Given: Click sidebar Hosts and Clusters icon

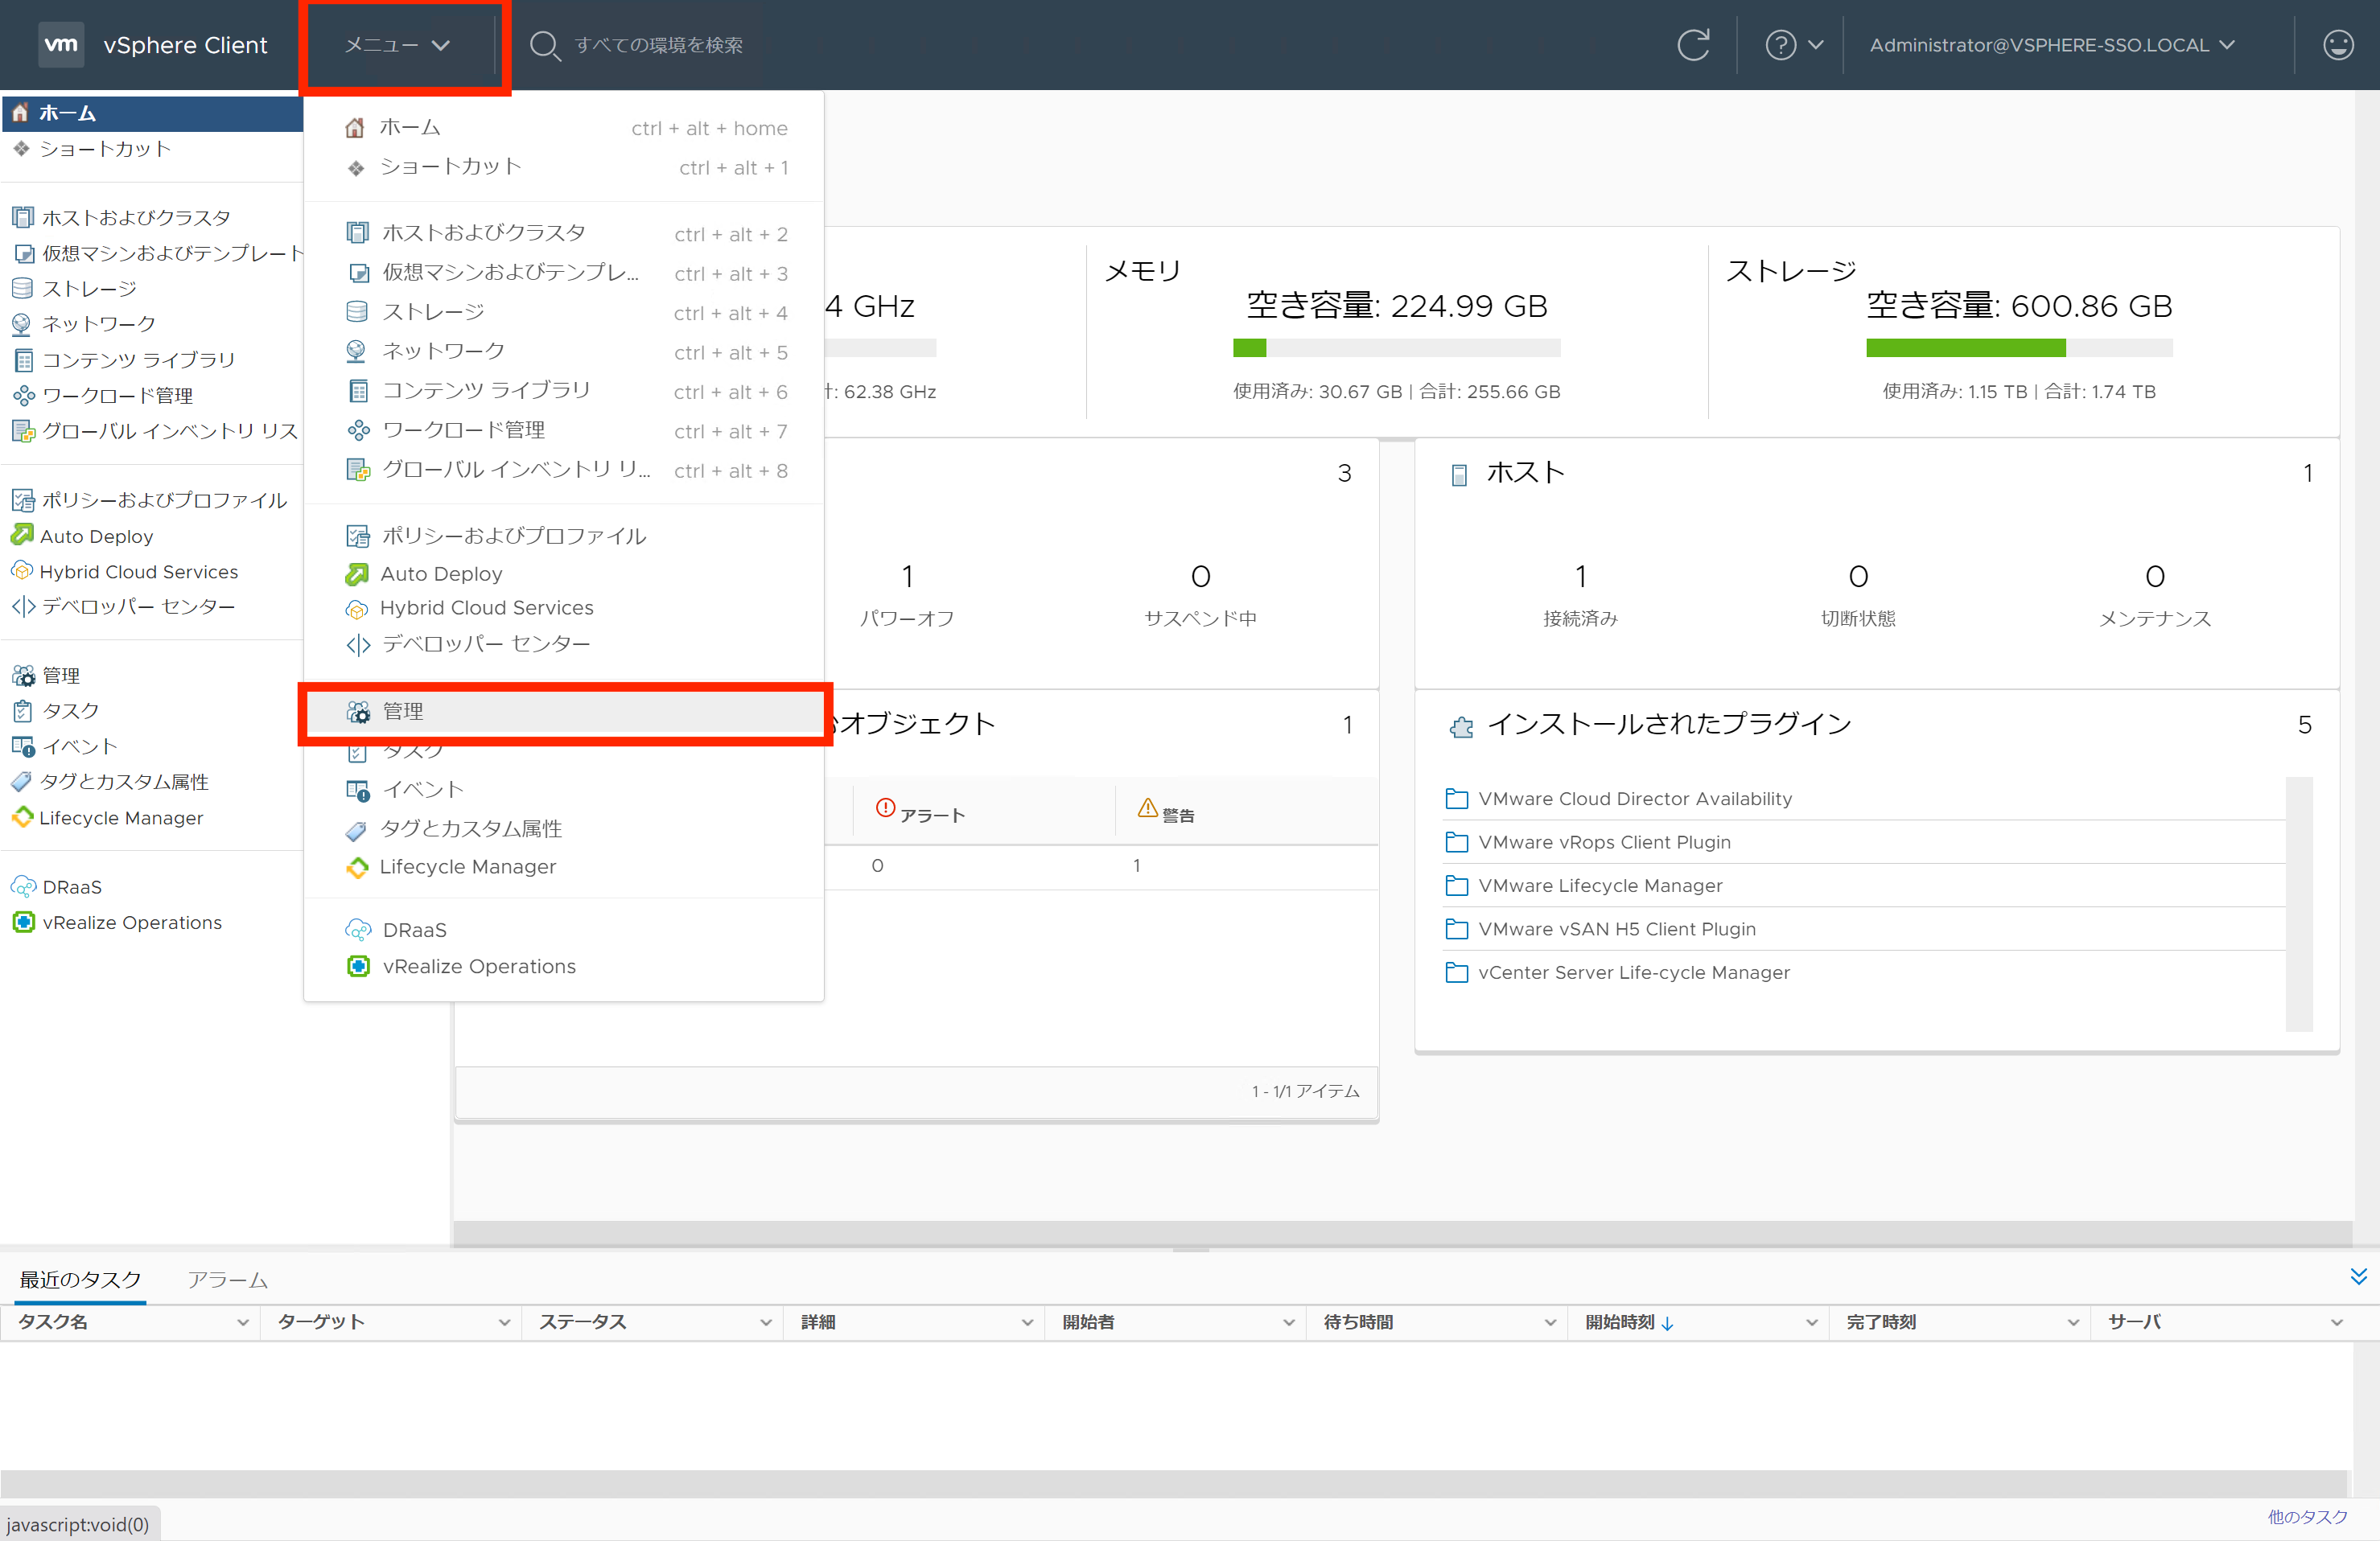Looking at the screenshot, I should (x=23, y=217).
